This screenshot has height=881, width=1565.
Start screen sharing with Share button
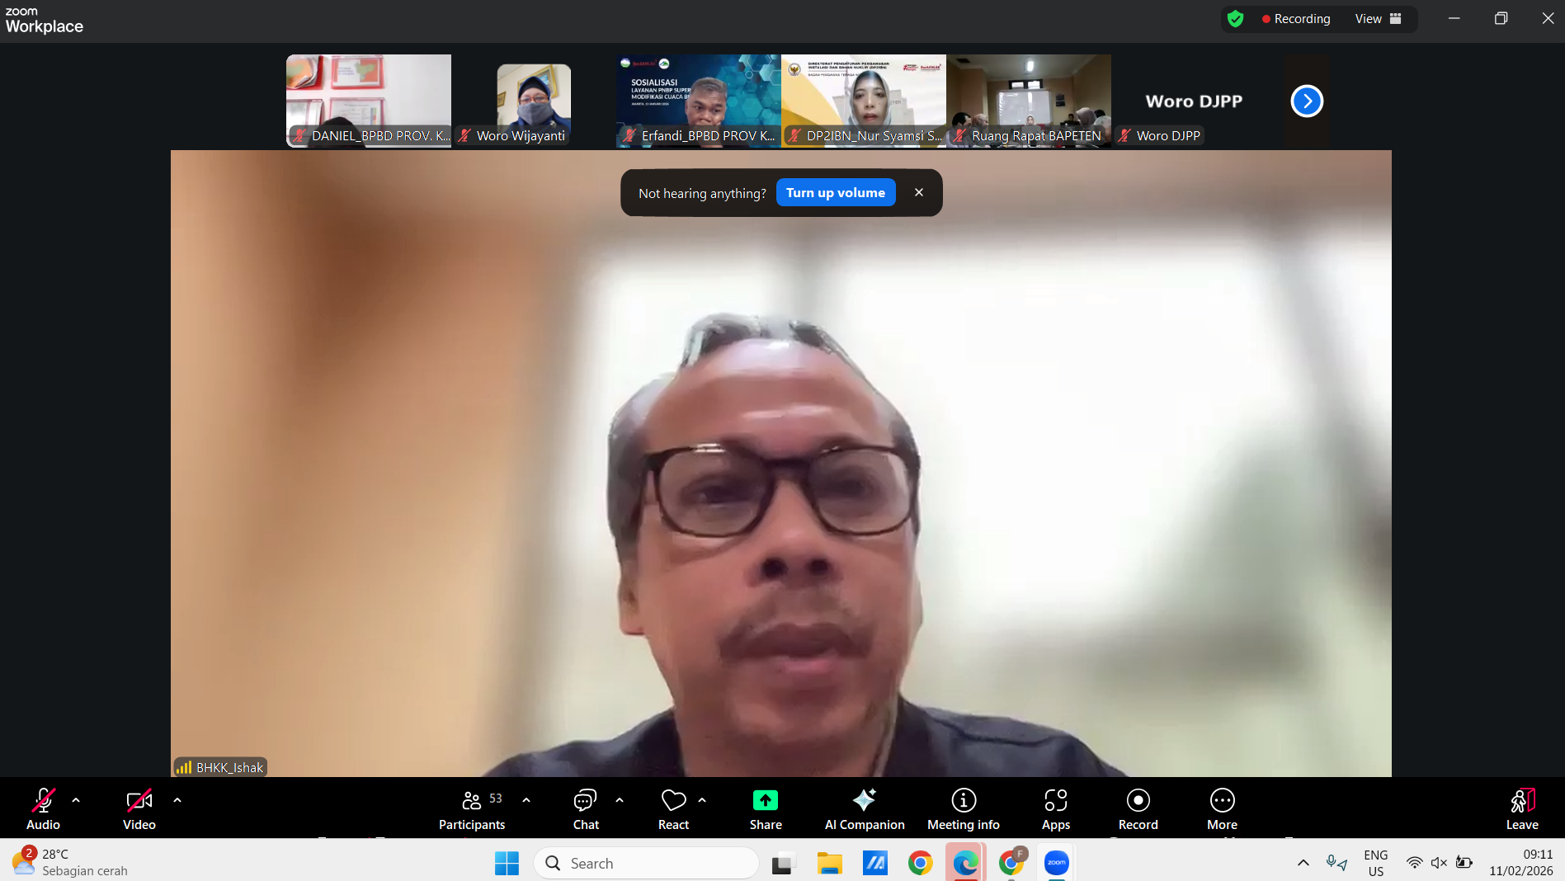click(765, 808)
